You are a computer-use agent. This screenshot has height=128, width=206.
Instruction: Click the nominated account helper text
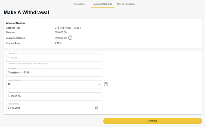pos(28,64)
